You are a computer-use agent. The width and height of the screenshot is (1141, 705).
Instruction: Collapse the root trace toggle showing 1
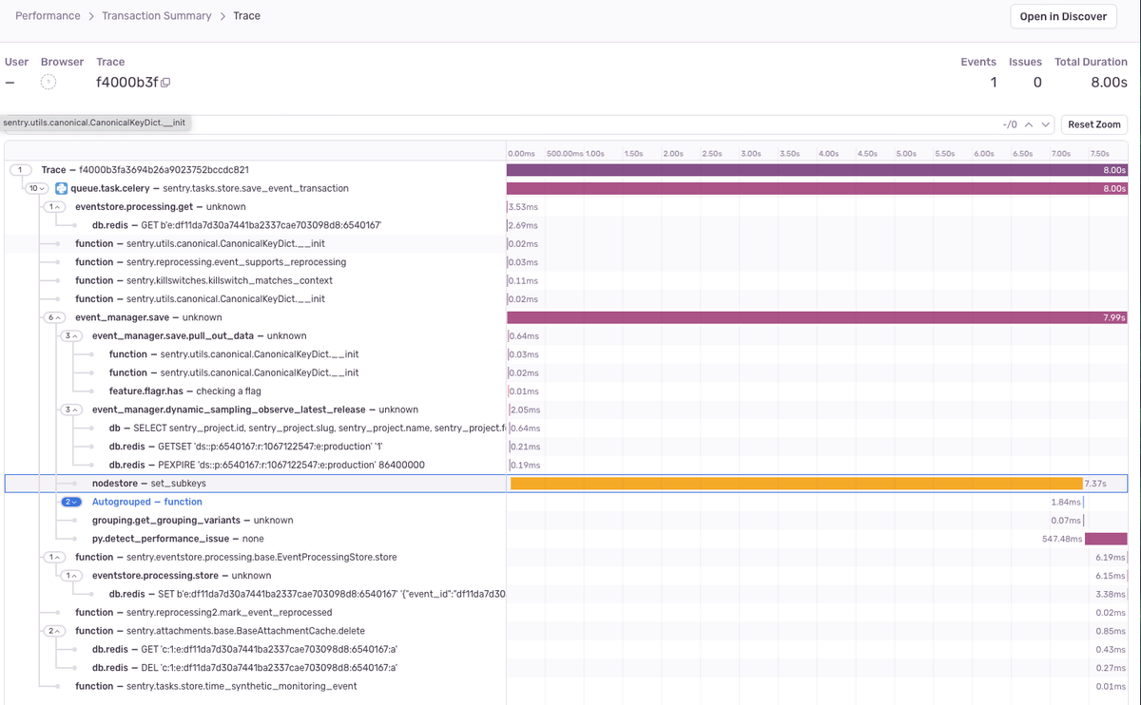tap(19, 170)
